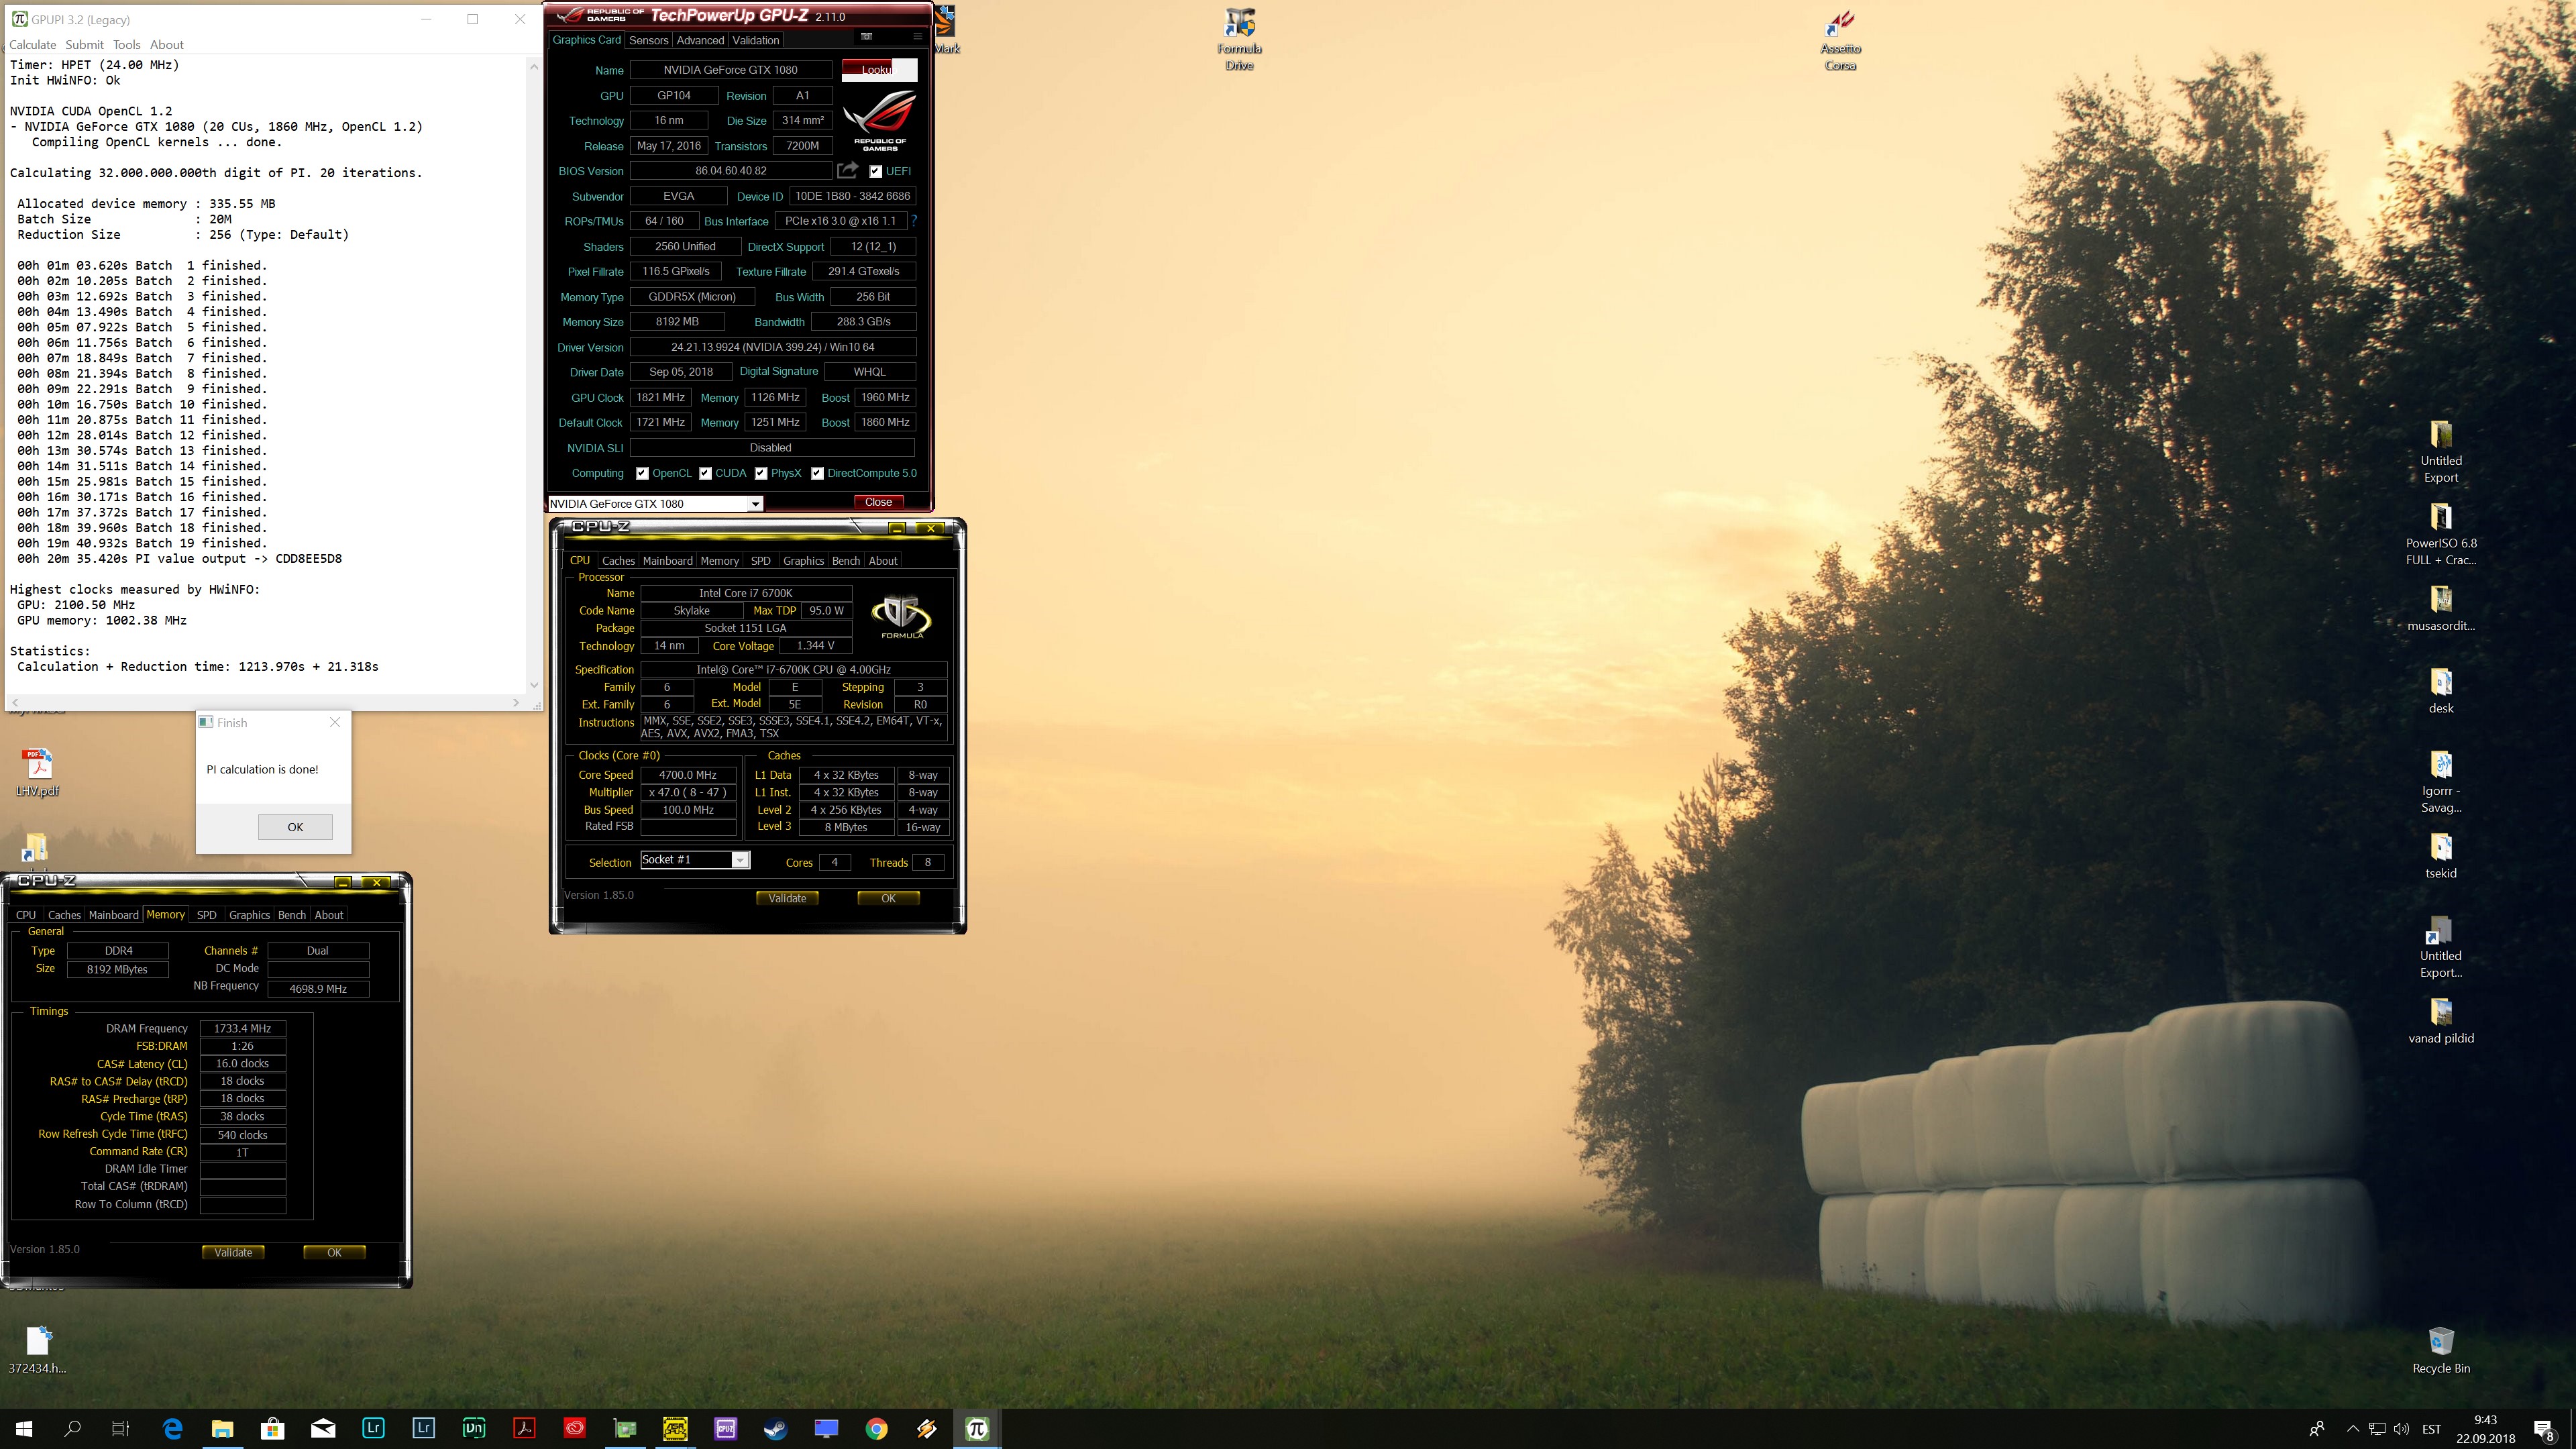Image resolution: width=2576 pixels, height=1449 pixels.
Task: Toggle the UEFI checkbox in GPU-Z
Action: click(875, 171)
